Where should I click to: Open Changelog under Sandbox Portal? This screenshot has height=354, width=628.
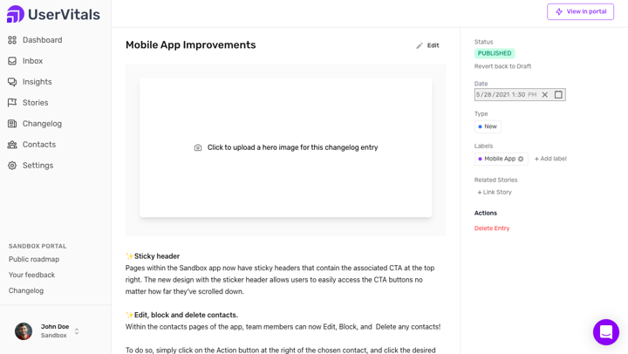(x=26, y=290)
